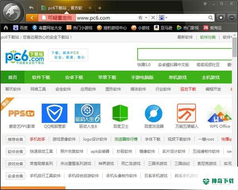Open a new tab with plus button
The height and width of the screenshot is (190, 238).
[x=100, y=8]
